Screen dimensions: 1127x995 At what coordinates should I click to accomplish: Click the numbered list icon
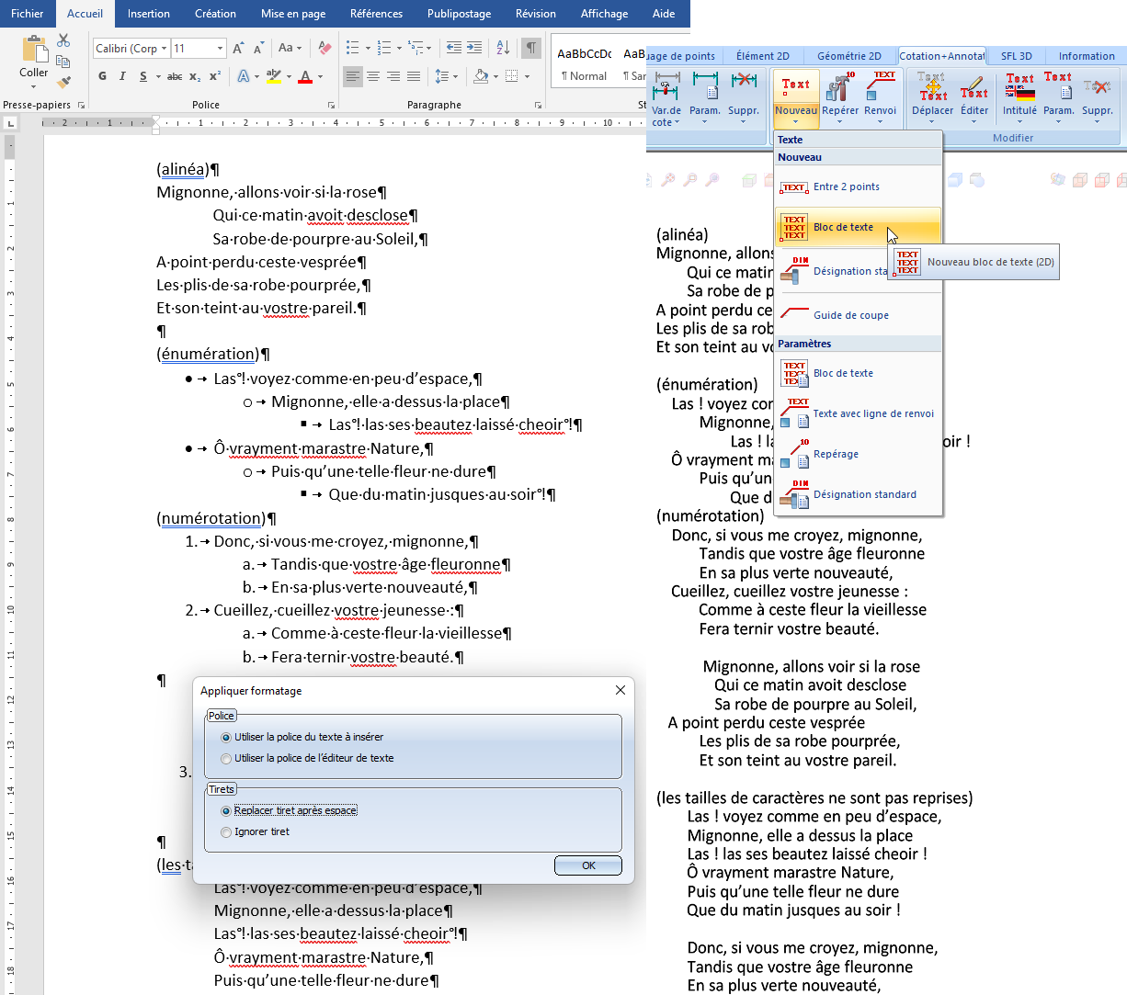(384, 48)
